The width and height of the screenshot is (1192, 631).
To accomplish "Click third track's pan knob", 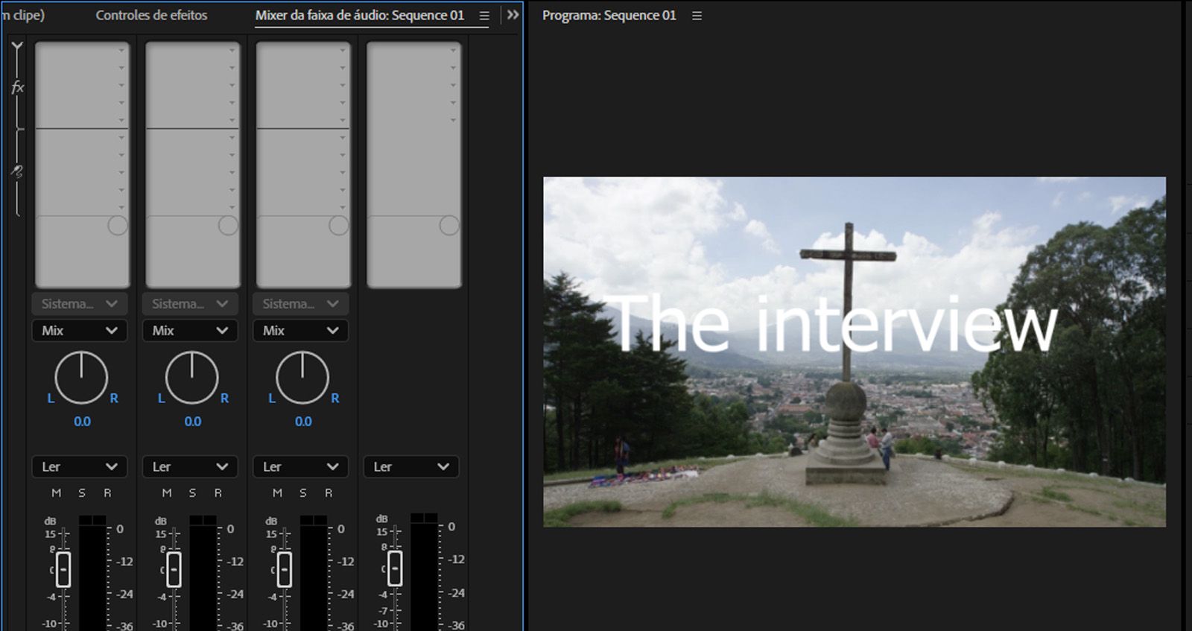I will pos(302,378).
